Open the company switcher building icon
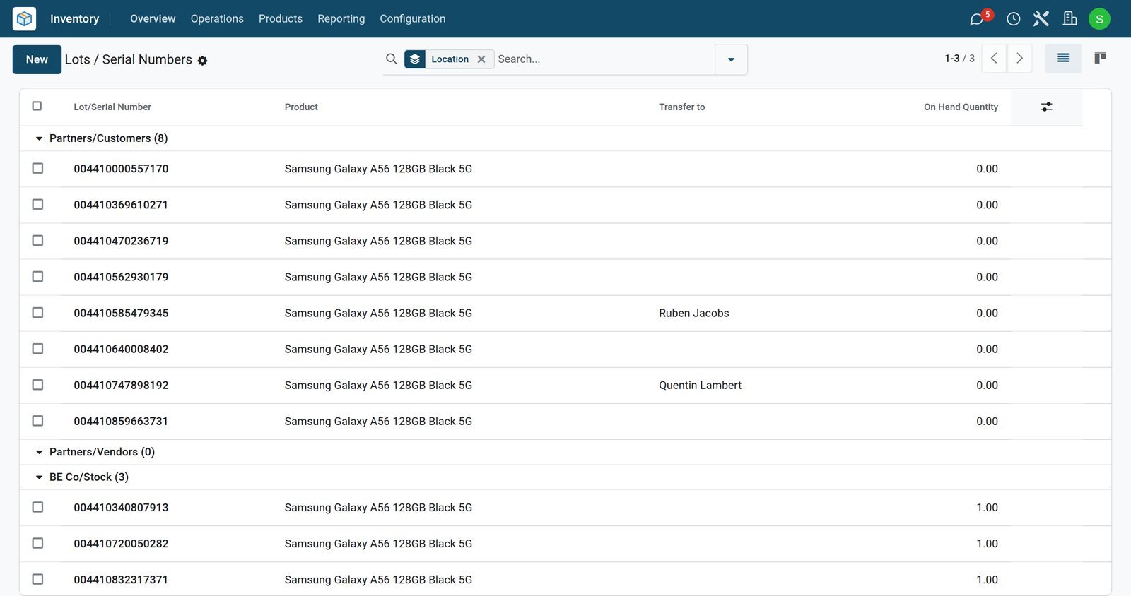1131x596 pixels. tap(1070, 19)
